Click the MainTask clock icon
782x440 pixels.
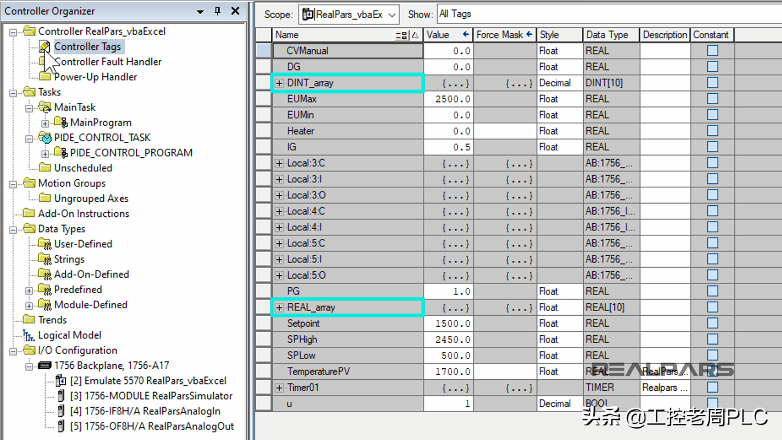point(45,107)
